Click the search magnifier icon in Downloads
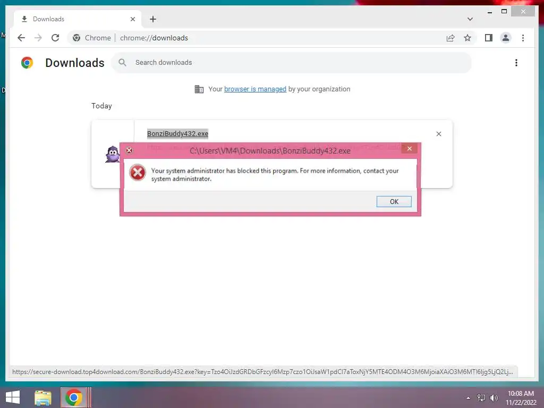Image resolution: width=544 pixels, height=408 pixels. pyautogui.click(x=122, y=63)
